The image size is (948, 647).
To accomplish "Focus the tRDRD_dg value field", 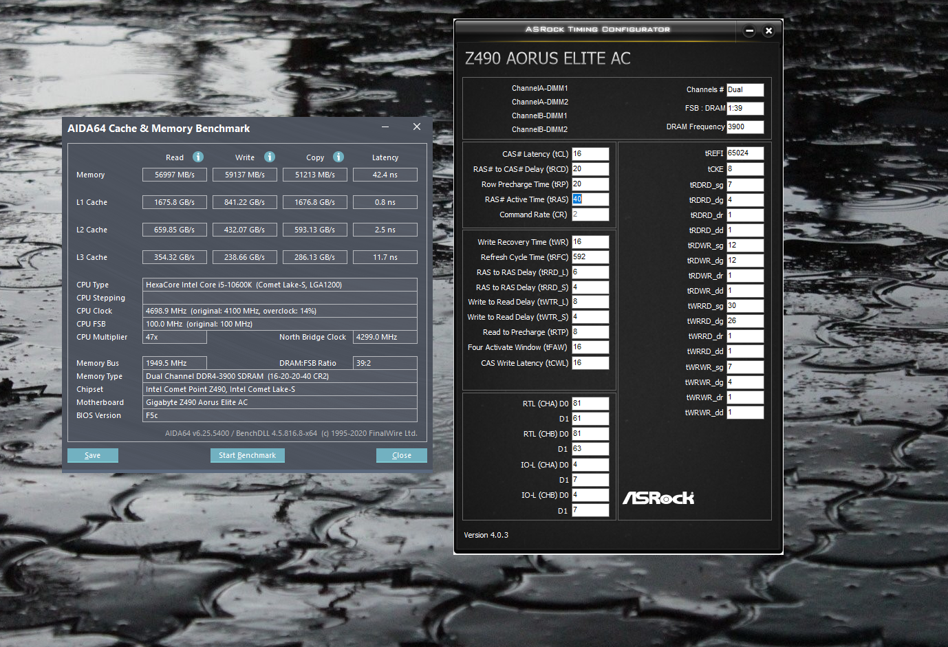I will click(x=745, y=200).
